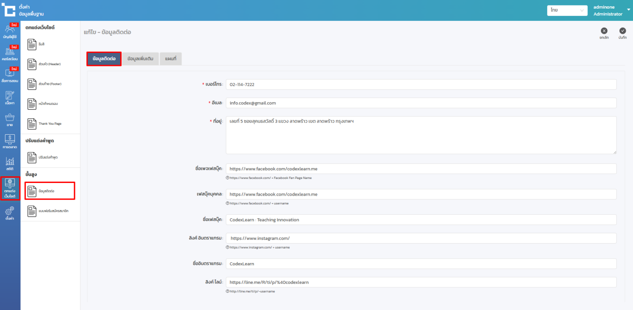The width and height of the screenshot is (633, 310).
Task: Open the สถิติ (statistics) chart icon
Action: 9,164
